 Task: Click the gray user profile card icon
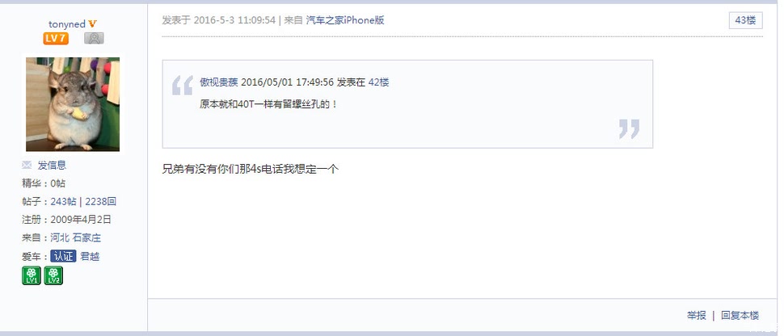click(94, 39)
